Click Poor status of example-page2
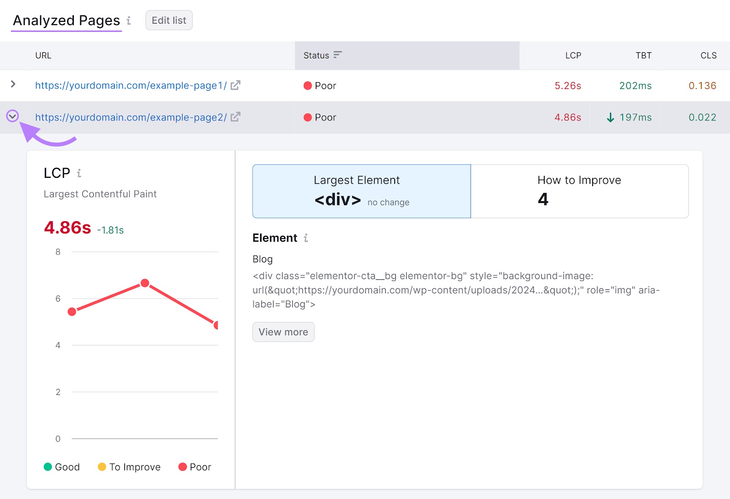 tap(320, 118)
